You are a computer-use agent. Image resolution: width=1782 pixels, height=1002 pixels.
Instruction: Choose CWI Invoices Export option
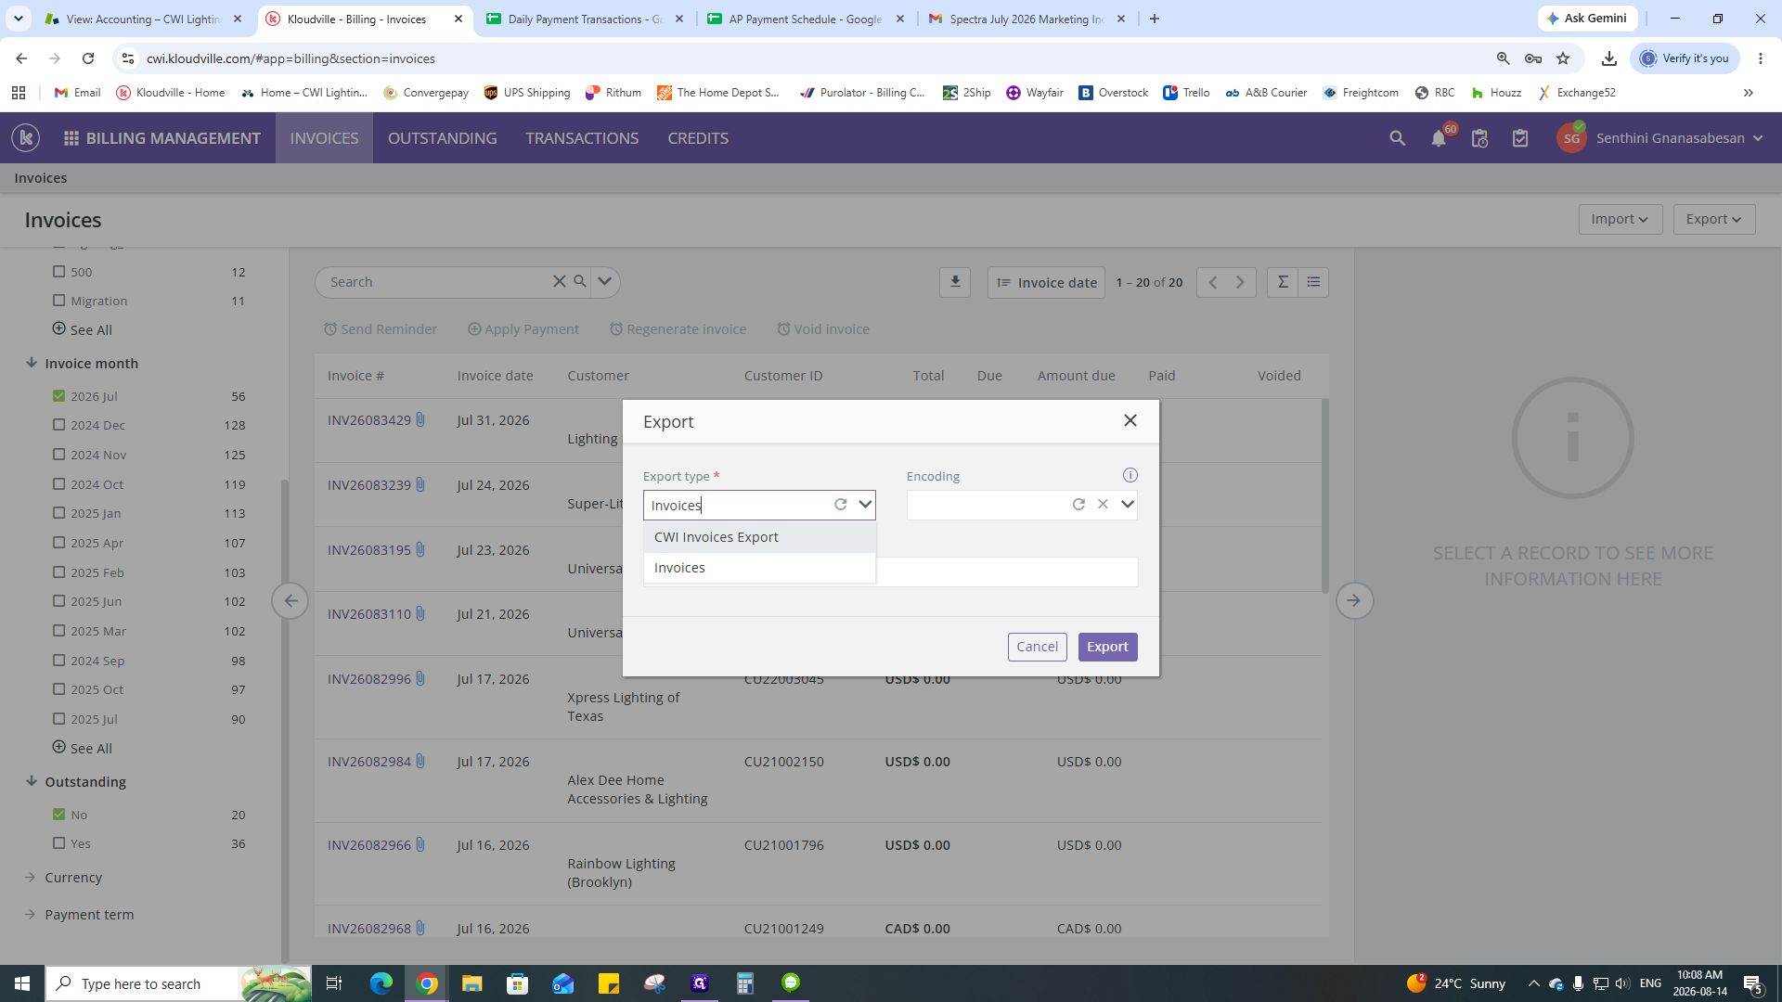[x=759, y=537]
